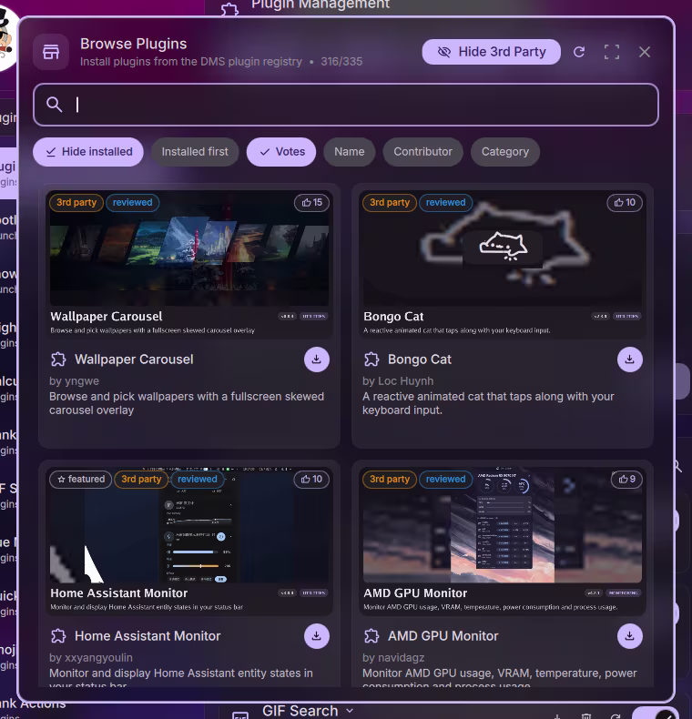The image size is (692, 719).
Task: Refresh the plugin registry list
Action: pyautogui.click(x=579, y=52)
